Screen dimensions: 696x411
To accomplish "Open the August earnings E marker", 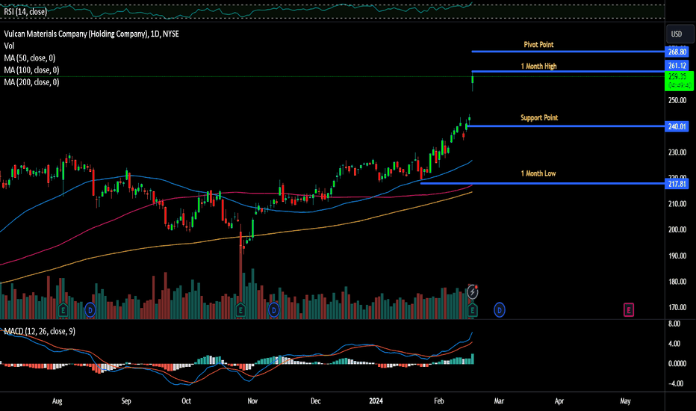I will [63, 309].
